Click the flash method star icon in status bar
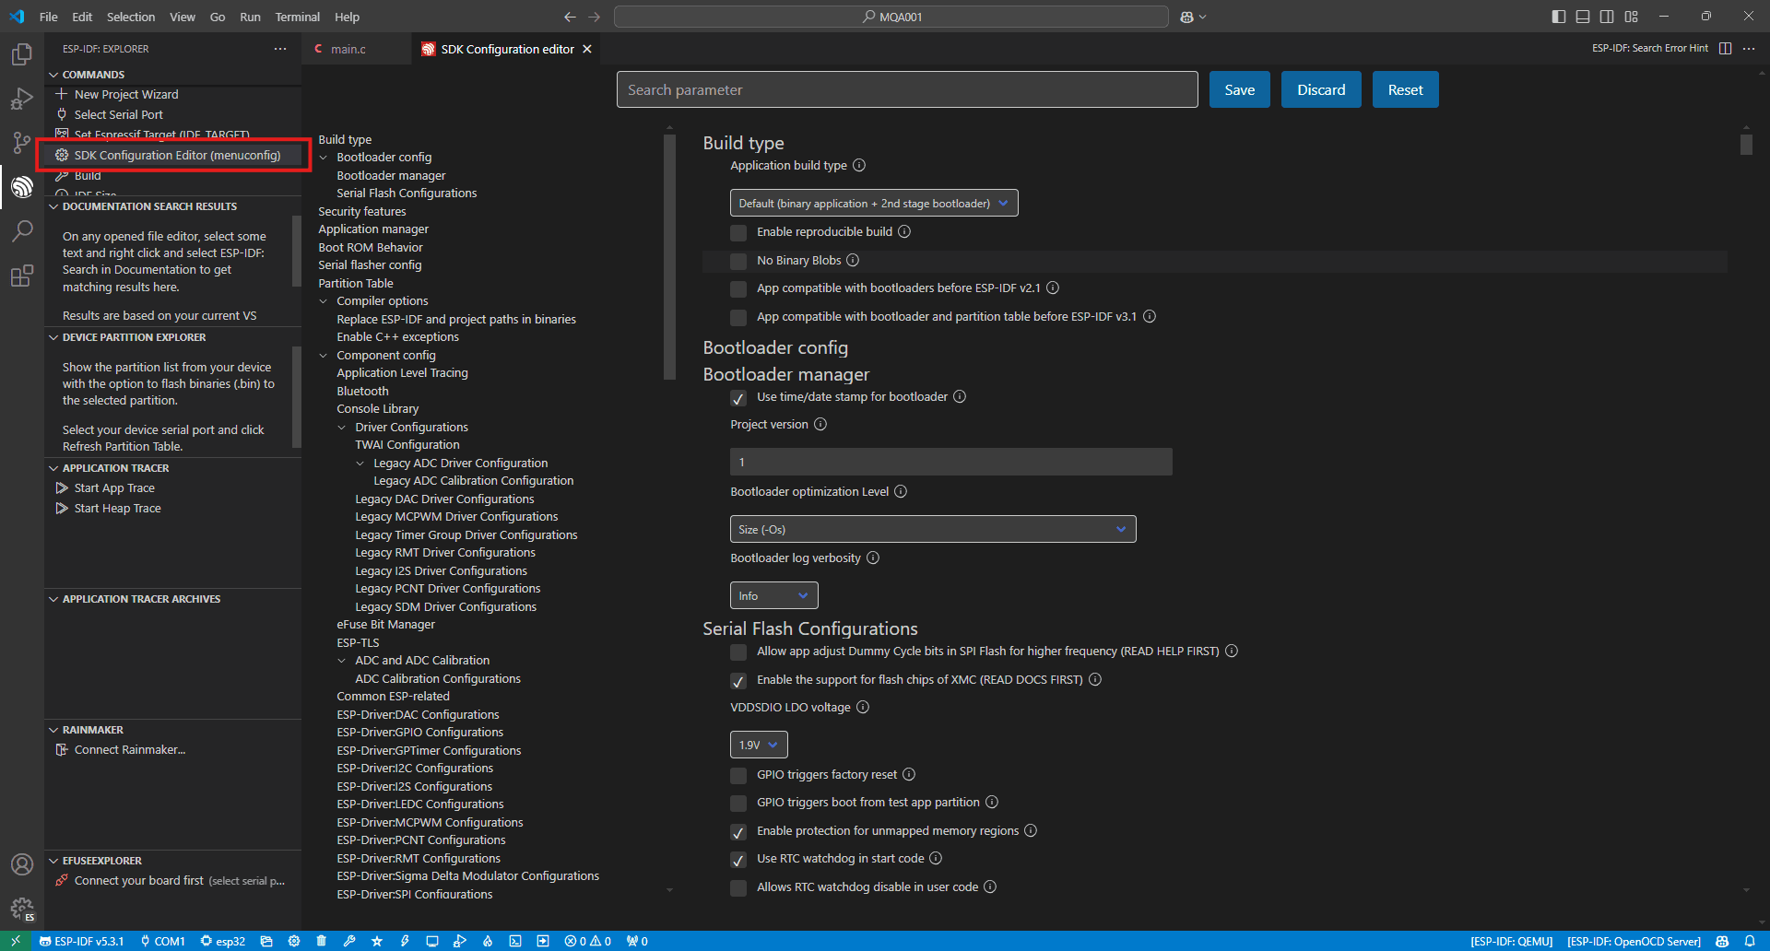 [x=377, y=941]
